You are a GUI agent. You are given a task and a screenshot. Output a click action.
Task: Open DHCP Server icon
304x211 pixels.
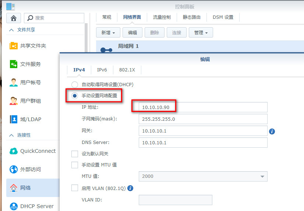14,206
